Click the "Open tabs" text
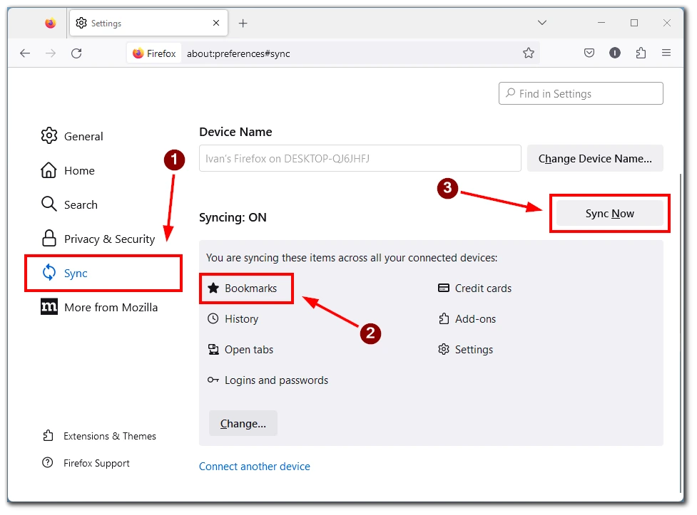The height and width of the screenshot is (515, 697). click(249, 350)
